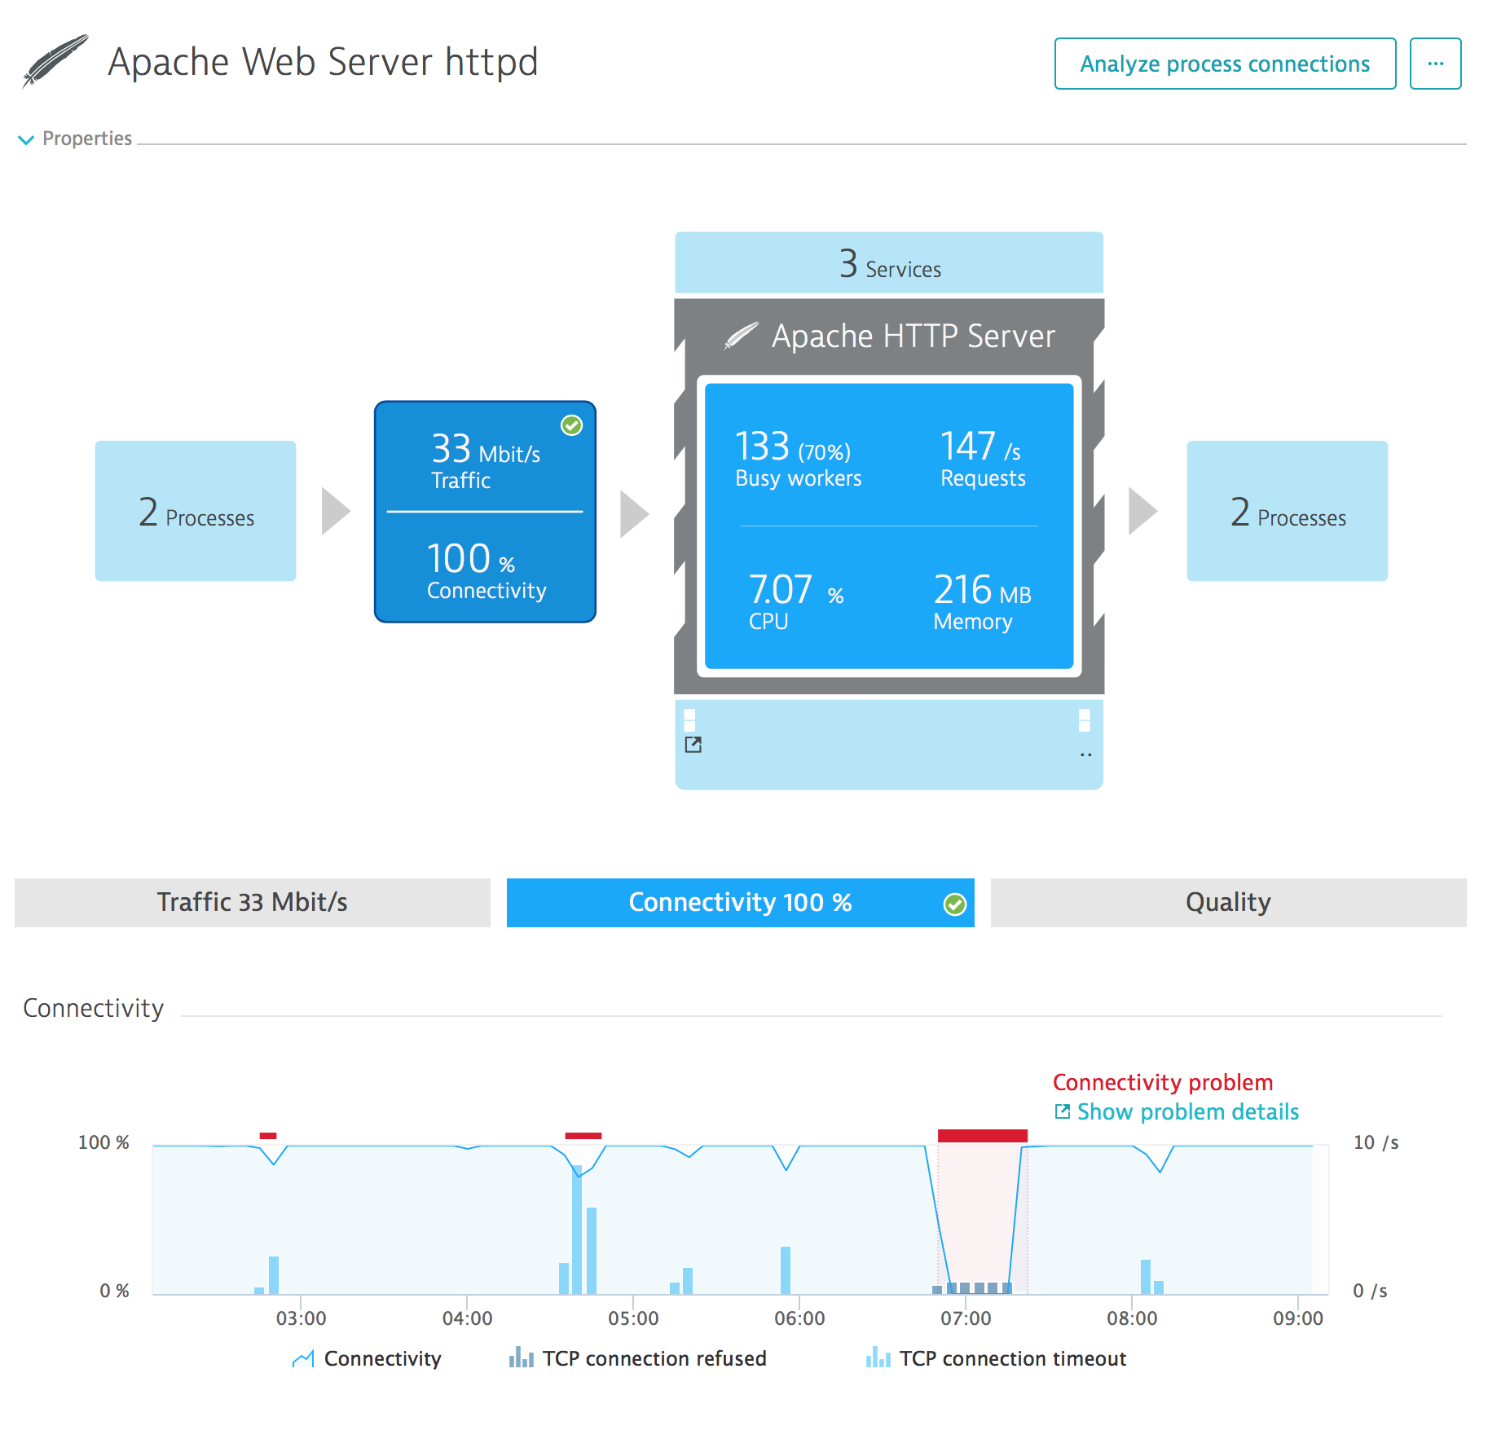Click the Properties section label
Viewport: 1488px width, 1439px height.
tap(87, 139)
